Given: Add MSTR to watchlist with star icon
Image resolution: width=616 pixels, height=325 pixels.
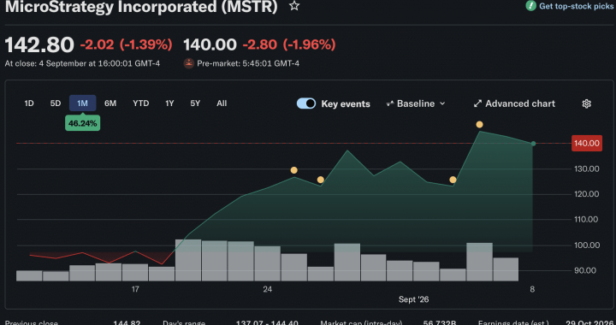Looking at the screenshot, I should pyautogui.click(x=293, y=6).
